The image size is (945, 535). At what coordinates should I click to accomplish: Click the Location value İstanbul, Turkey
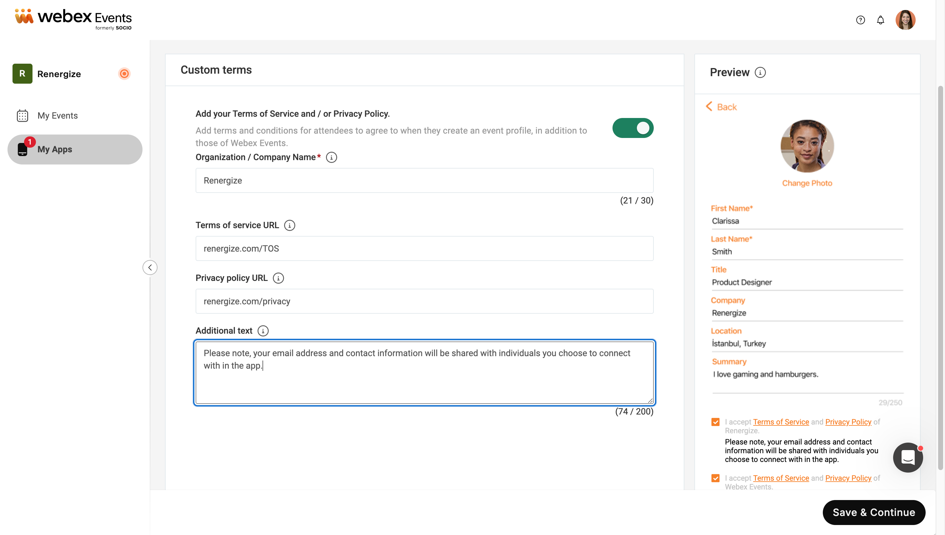pyautogui.click(x=739, y=344)
